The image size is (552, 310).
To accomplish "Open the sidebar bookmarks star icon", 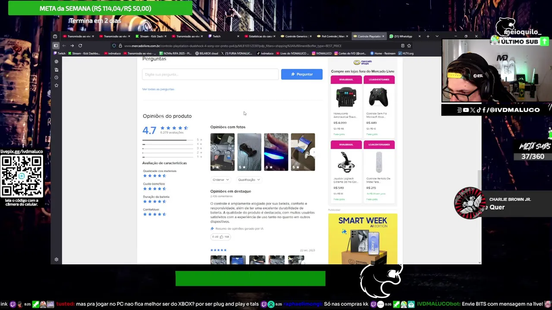I will [x=56, y=85].
